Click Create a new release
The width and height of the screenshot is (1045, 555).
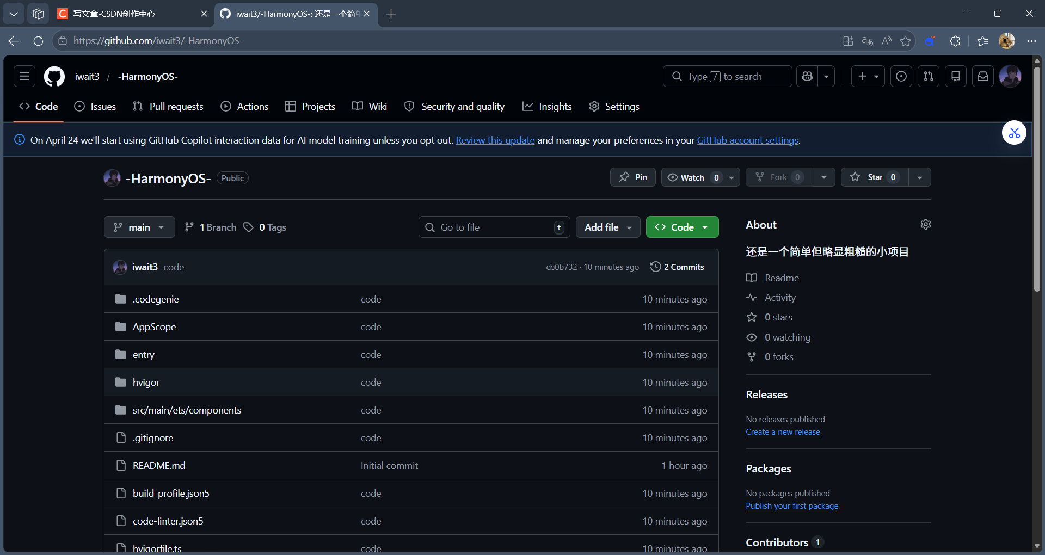[x=783, y=432]
